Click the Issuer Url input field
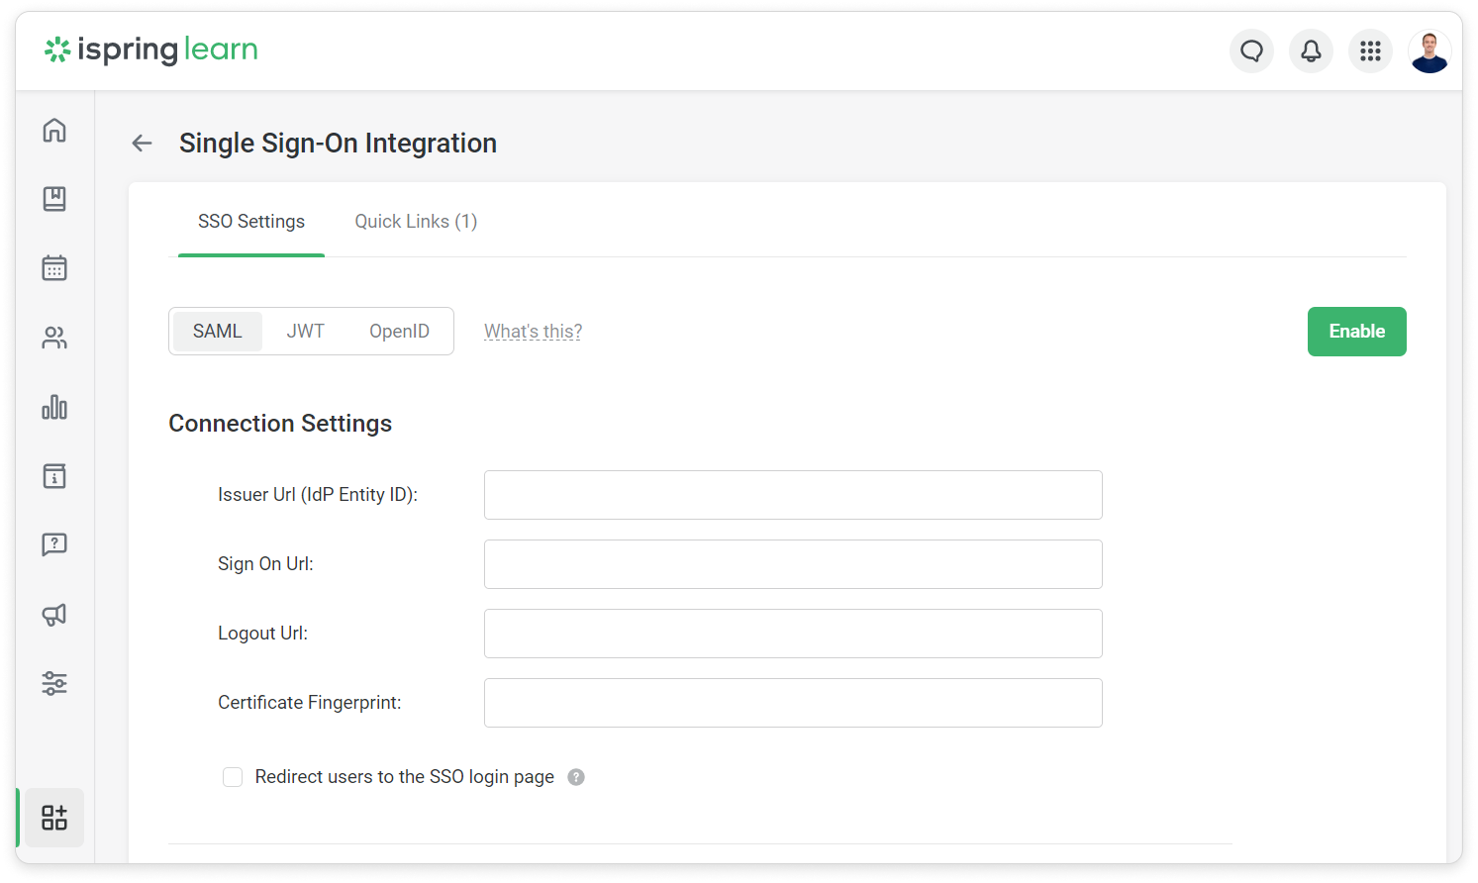This screenshot has width=1478, height=883. point(792,495)
